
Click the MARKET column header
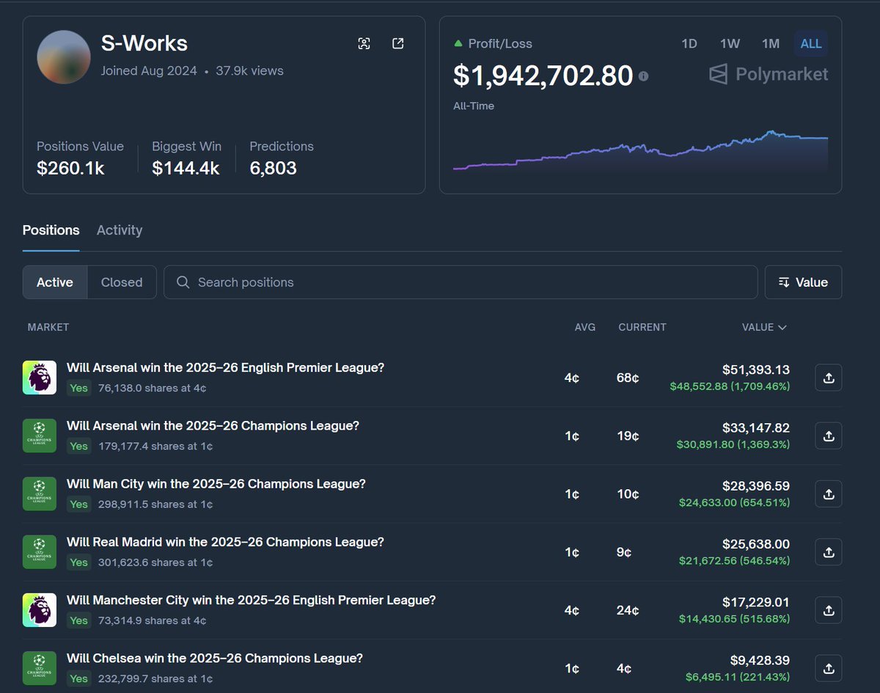pyautogui.click(x=48, y=327)
